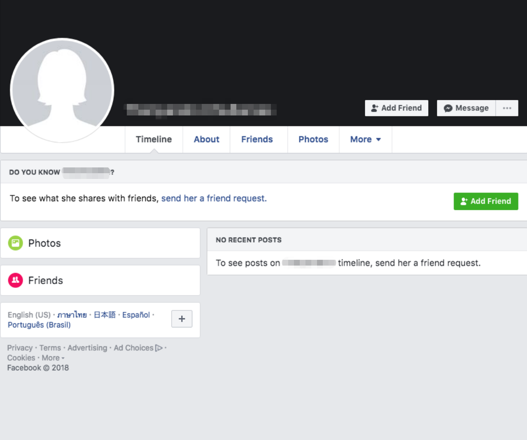This screenshot has height=440, width=527.
Task: Open Message to contact this profile
Action: [466, 108]
